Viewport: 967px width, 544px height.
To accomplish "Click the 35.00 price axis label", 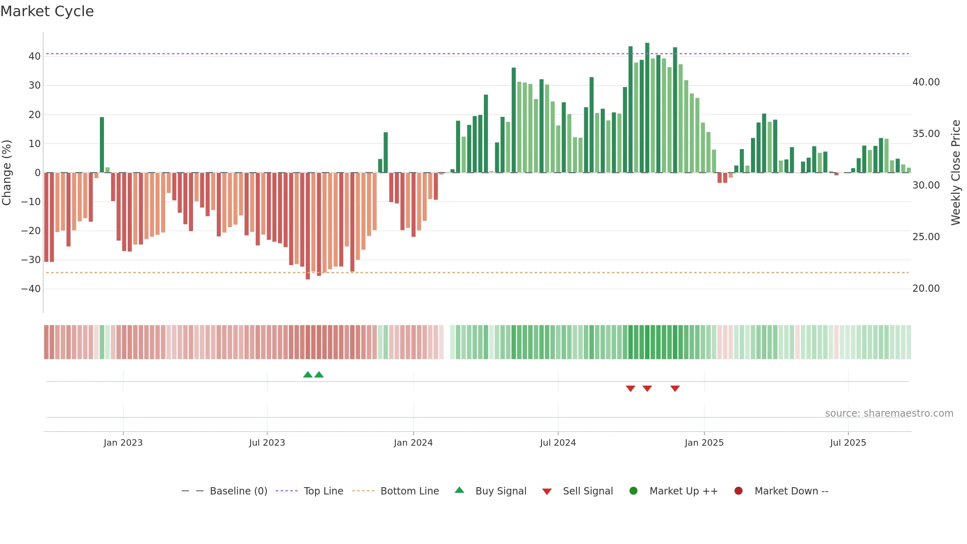I will tap(926, 134).
